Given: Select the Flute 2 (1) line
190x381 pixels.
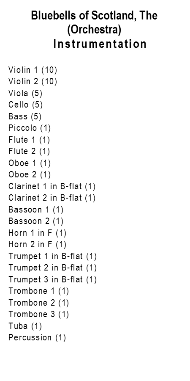Looking at the screenshot, I should (29, 151).
